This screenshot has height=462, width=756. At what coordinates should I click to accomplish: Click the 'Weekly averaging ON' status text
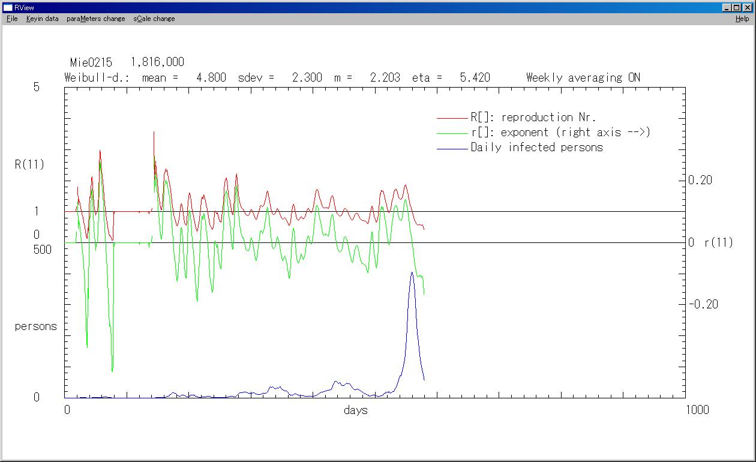point(583,77)
